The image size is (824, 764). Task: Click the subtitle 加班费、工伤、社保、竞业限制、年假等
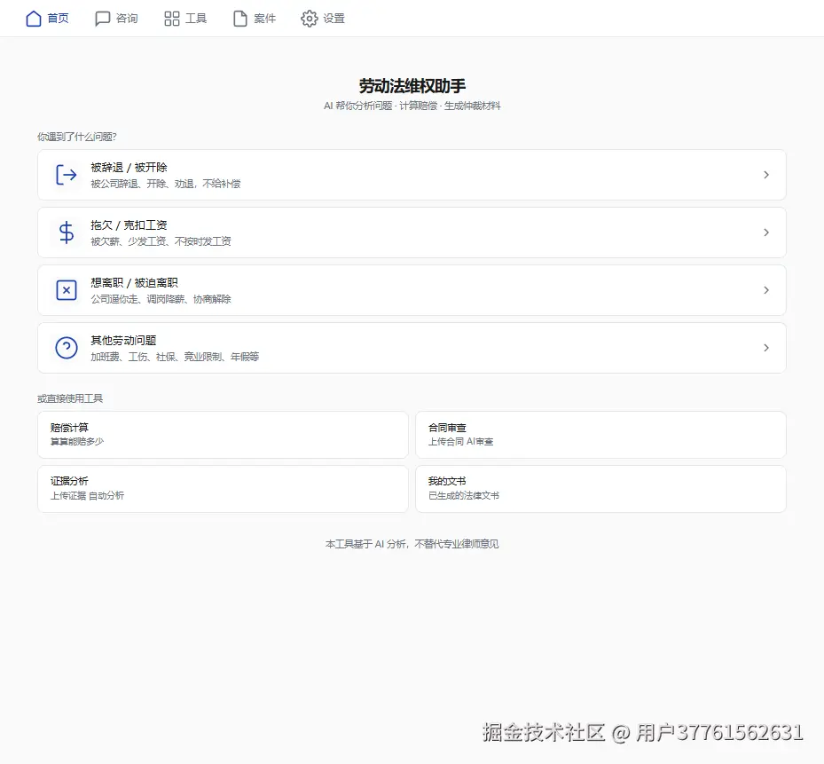[x=175, y=357]
